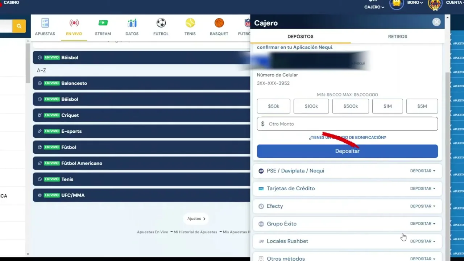Open the Casino section in top bar
Viewport: 464px width, 261px height.
[x=11, y=3]
